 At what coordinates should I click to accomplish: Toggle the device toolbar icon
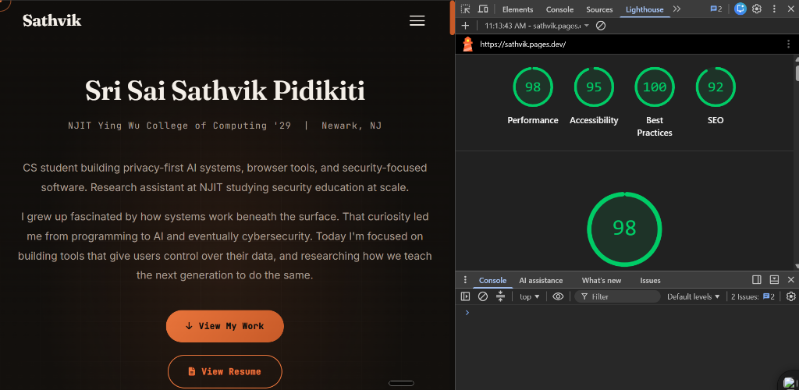[x=482, y=9]
